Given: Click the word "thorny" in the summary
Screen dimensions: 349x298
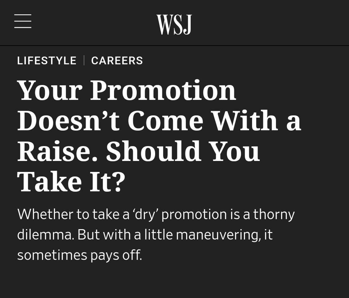Looking at the screenshot, I should pyautogui.click(x=274, y=215).
